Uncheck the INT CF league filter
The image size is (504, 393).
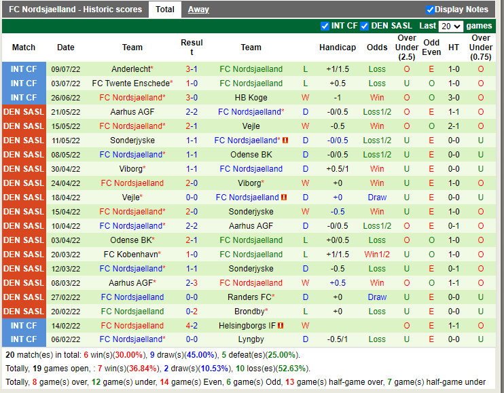325,26
